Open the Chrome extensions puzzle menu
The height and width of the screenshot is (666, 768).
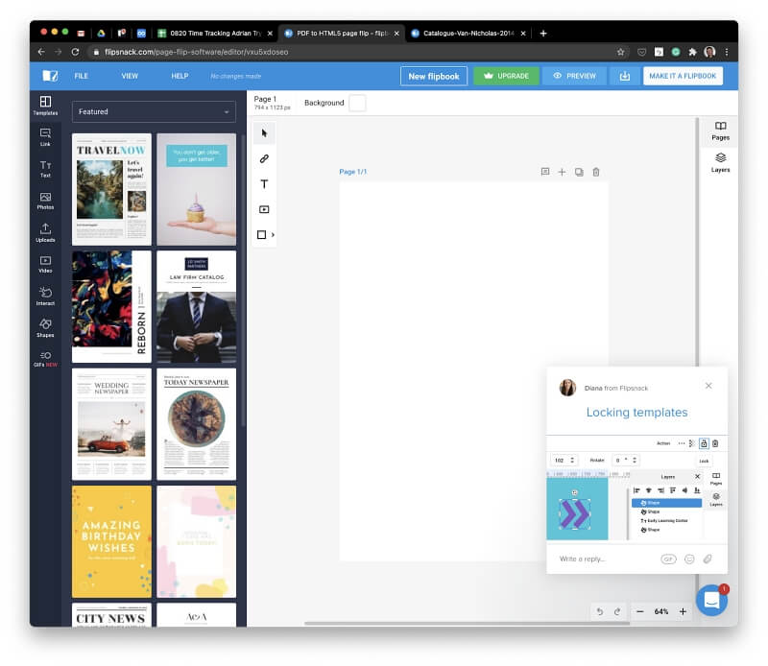[x=692, y=52]
